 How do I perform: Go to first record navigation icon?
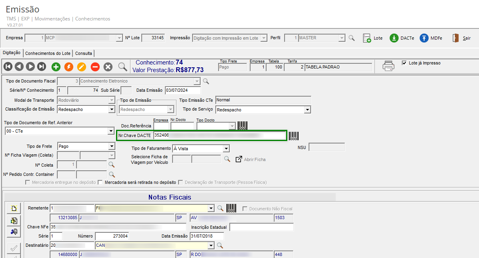[8, 67]
